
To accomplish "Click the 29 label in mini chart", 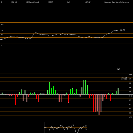I will pyautogui.click(x=86, y=126).
